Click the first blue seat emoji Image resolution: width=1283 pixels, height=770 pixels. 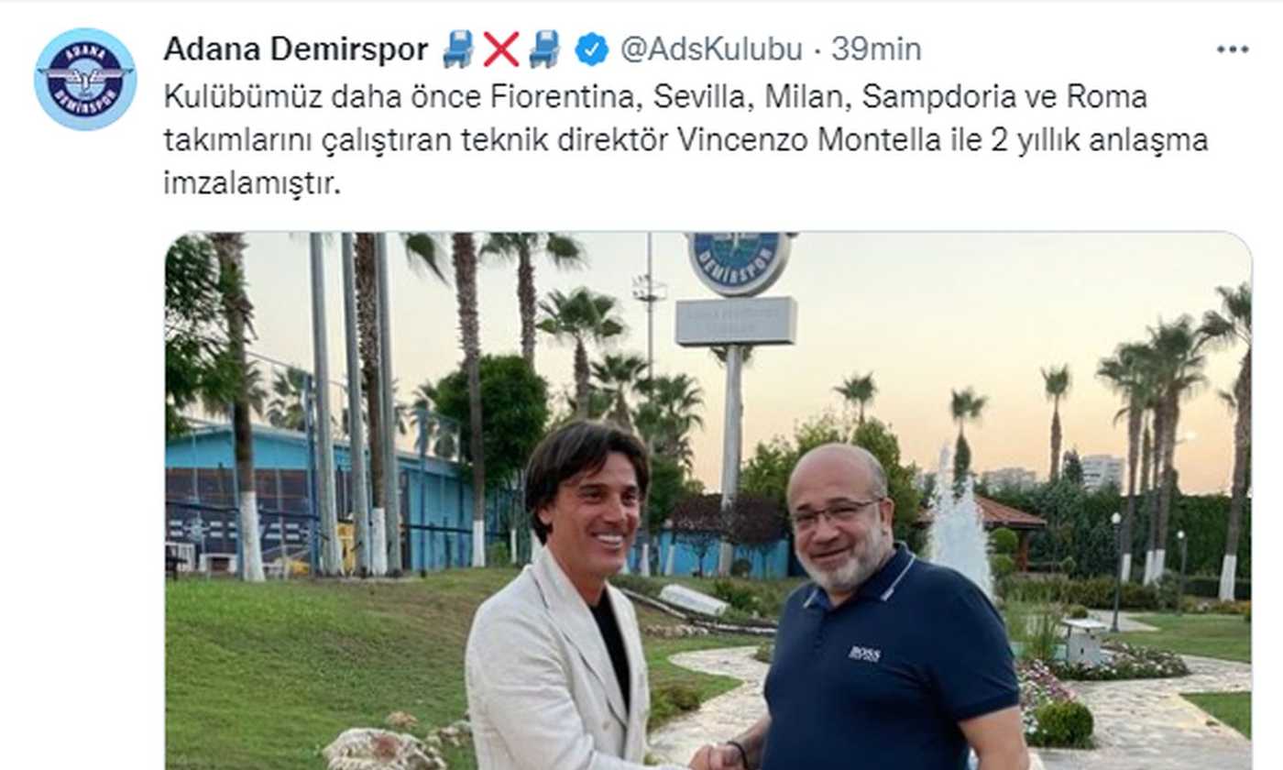pyautogui.click(x=457, y=49)
